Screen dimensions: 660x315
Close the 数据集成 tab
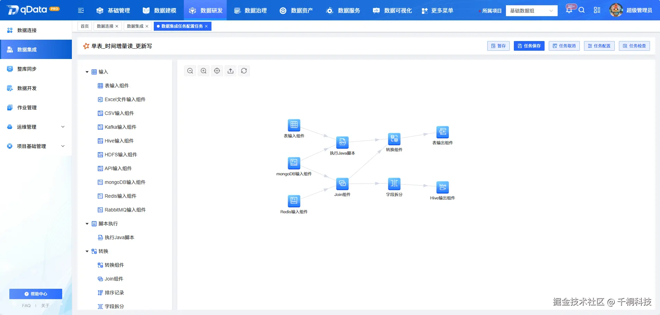147,26
